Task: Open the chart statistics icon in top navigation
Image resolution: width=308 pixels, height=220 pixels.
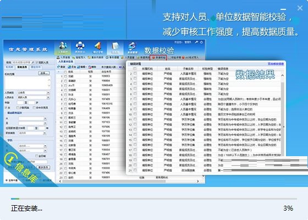Action: (98, 48)
